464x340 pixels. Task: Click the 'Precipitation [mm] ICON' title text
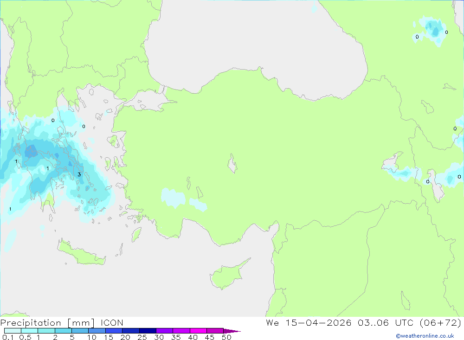62,323
